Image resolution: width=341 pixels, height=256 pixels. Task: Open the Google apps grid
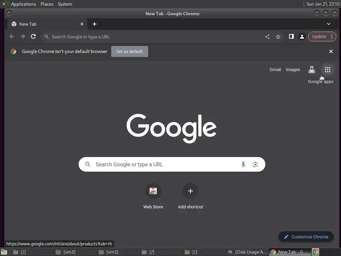tap(328, 70)
